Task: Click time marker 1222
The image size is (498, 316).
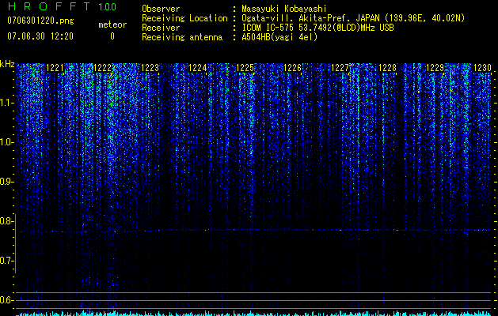Action: pyautogui.click(x=103, y=68)
